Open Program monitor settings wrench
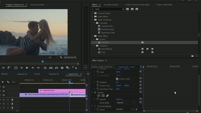Viewport: 201px width, 113px height. click(61, 57)
